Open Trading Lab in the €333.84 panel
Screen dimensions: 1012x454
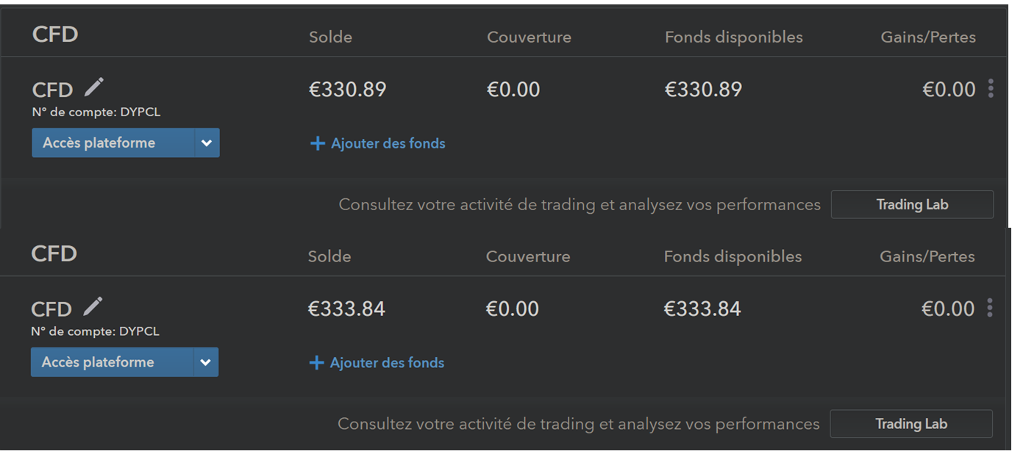(911, 424)
